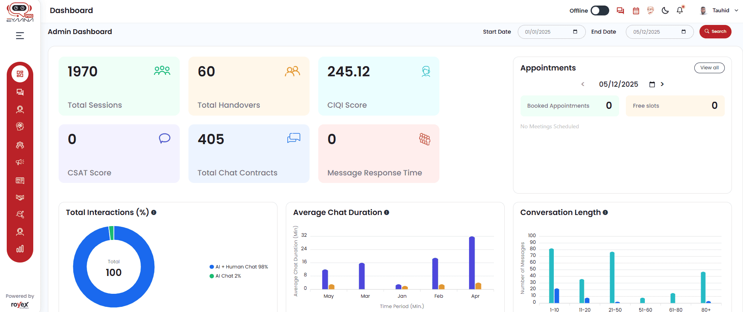
Task: Open sidebar headset agent icon below chats icon
Action: [x=20, y=110]
